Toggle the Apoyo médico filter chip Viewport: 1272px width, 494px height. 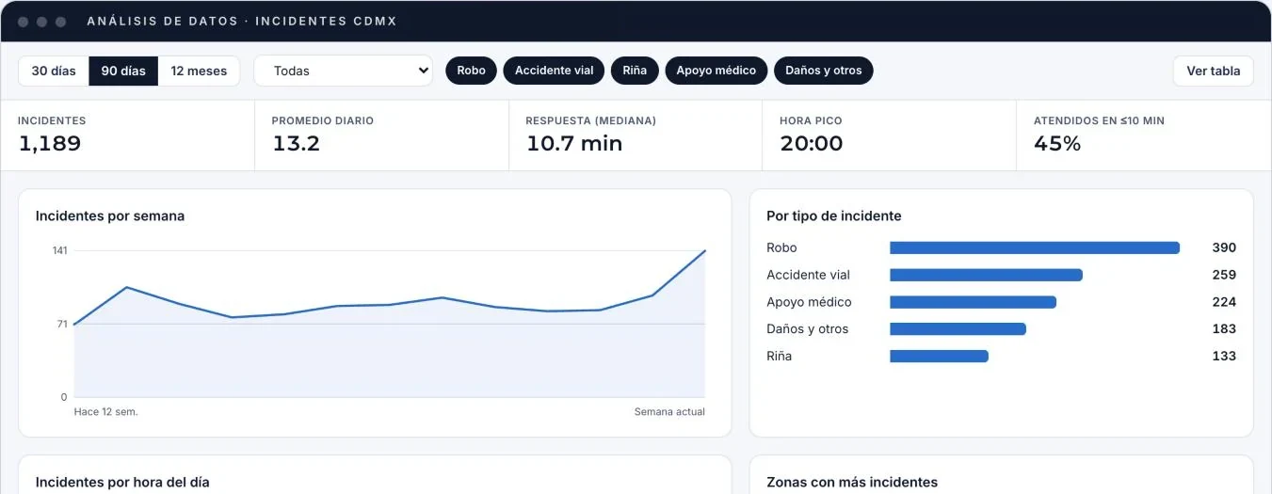pos(716,71)
